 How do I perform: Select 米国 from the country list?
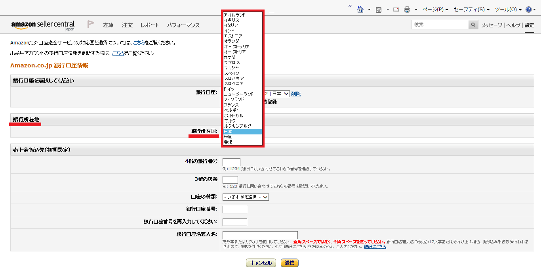pos(229,136)
